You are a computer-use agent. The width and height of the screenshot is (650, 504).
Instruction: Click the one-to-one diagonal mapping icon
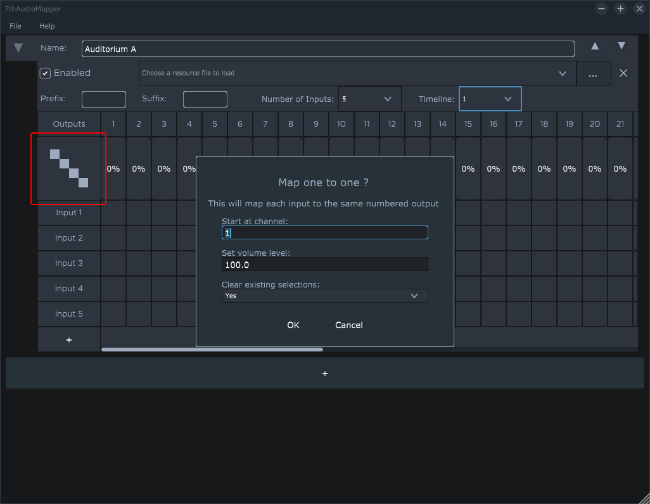click(x=69, y=168)
